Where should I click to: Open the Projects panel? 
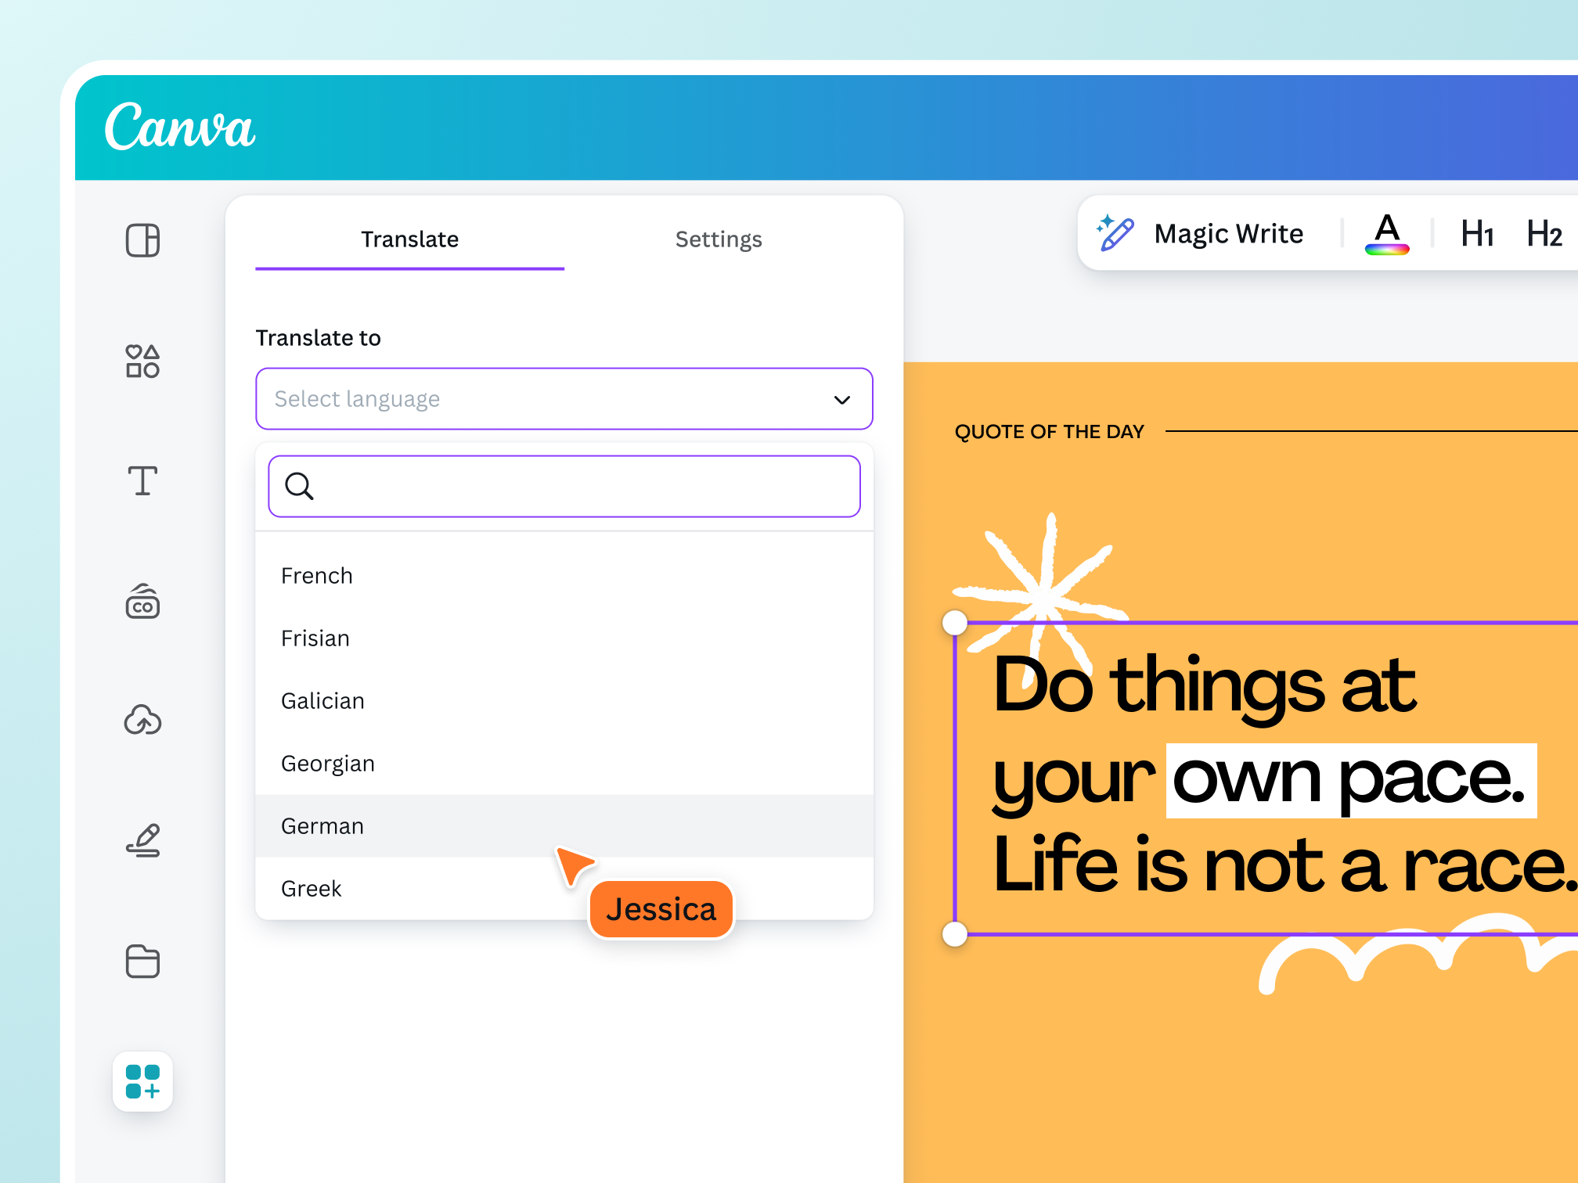pyautogui.click(x=142, y=962)
